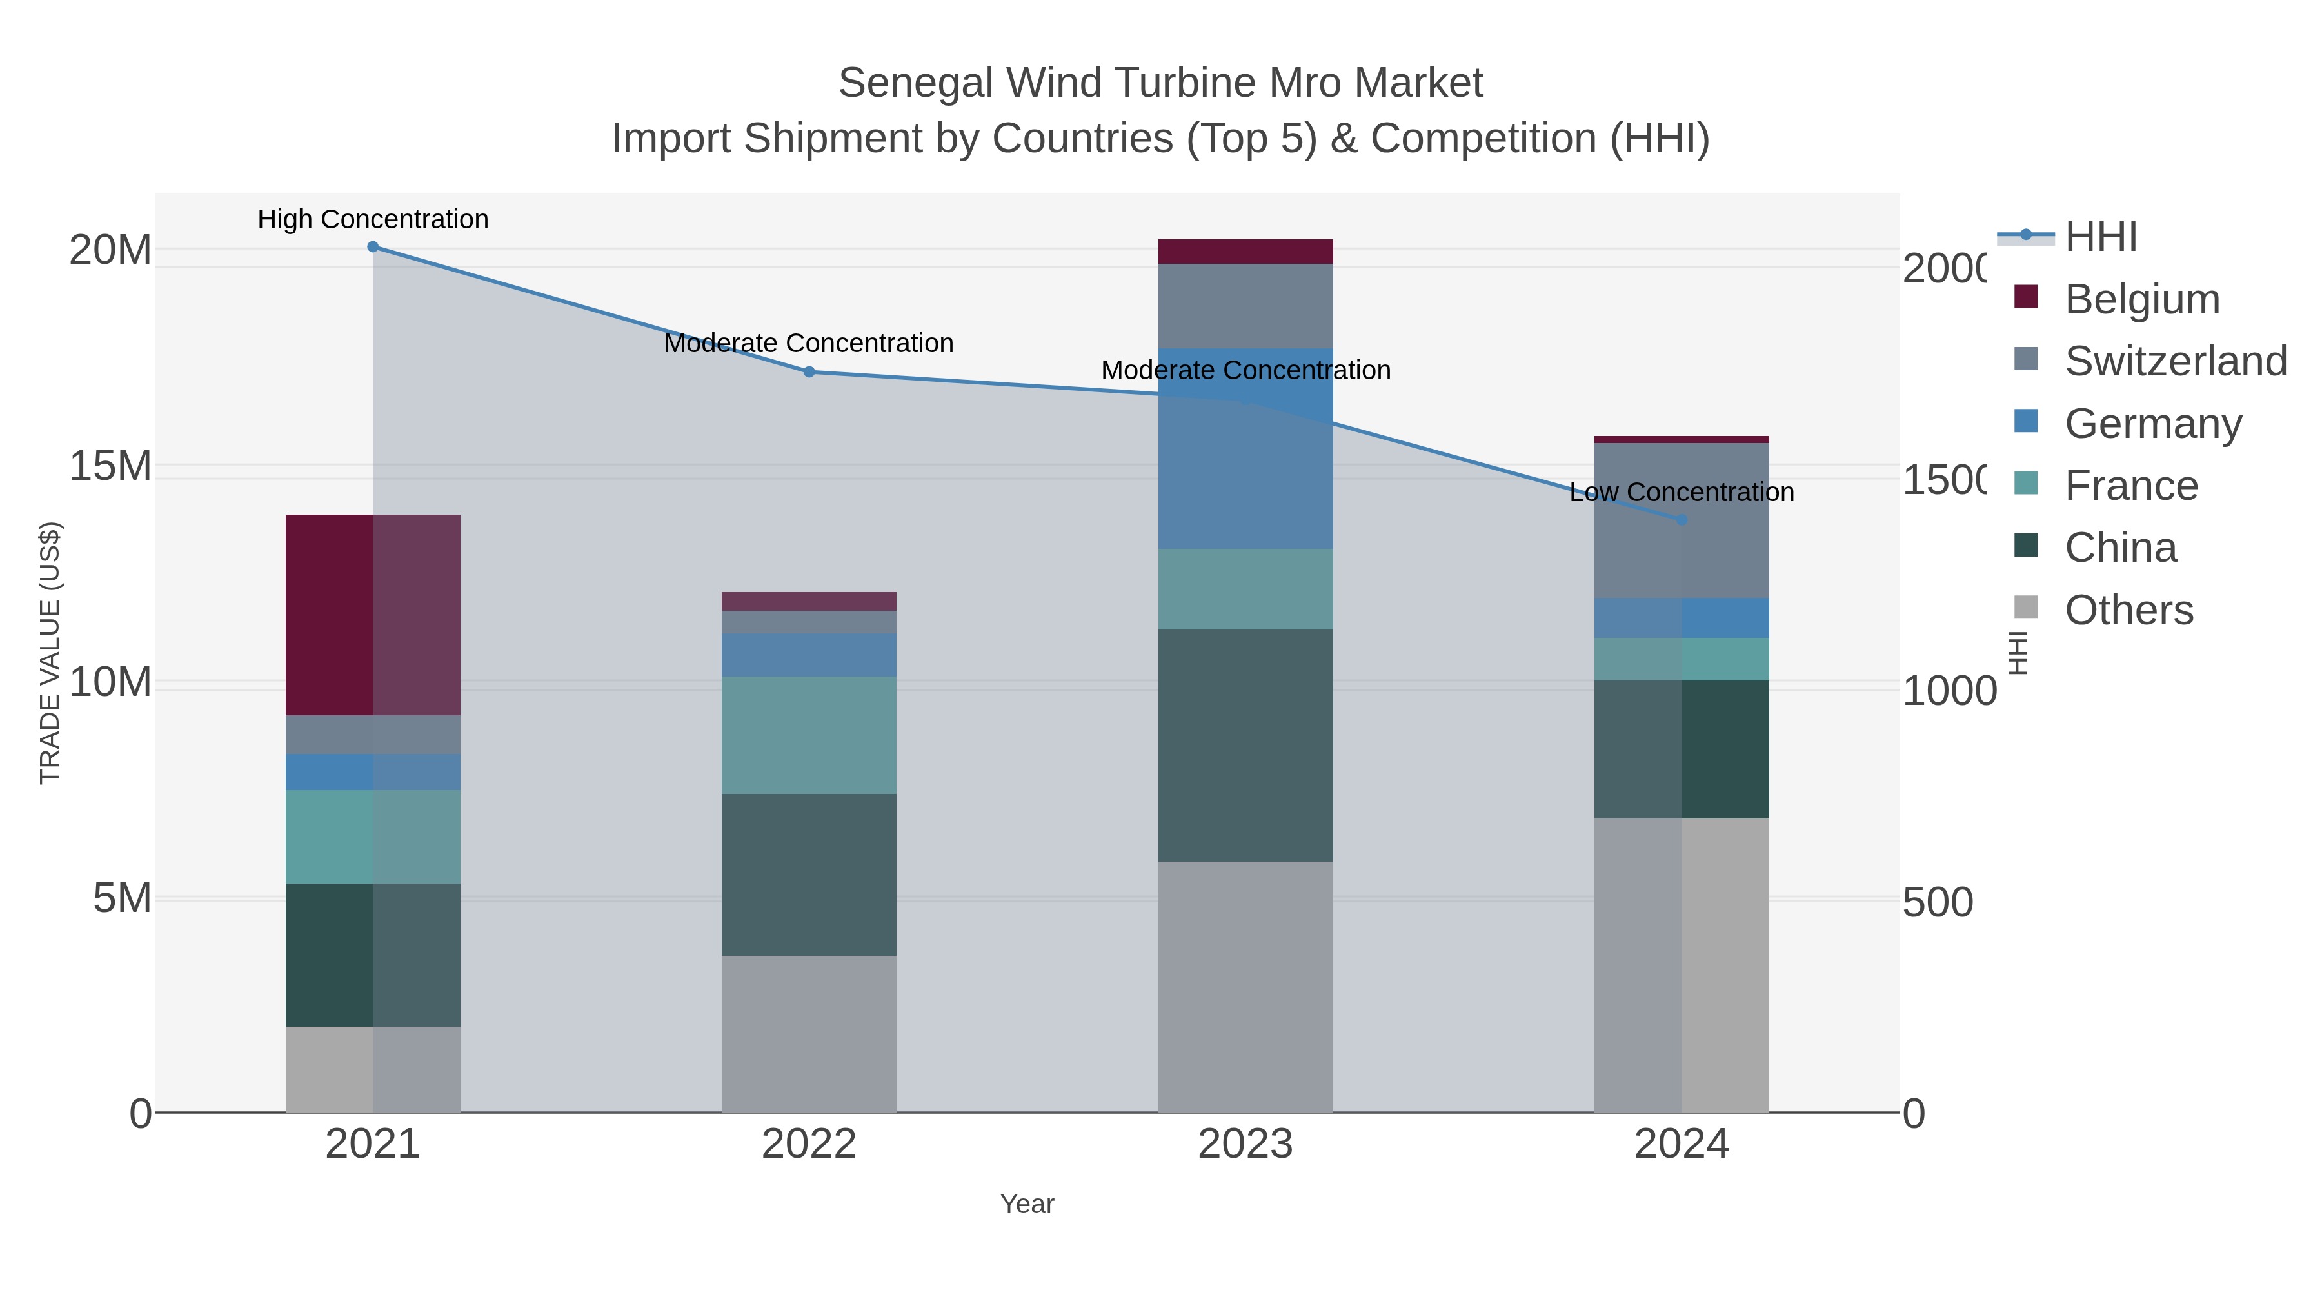The image size is (2322, 1306).
Task: Click the 2024 Others bar segment
Action: pyautogui.click(x=1682, y=965)
